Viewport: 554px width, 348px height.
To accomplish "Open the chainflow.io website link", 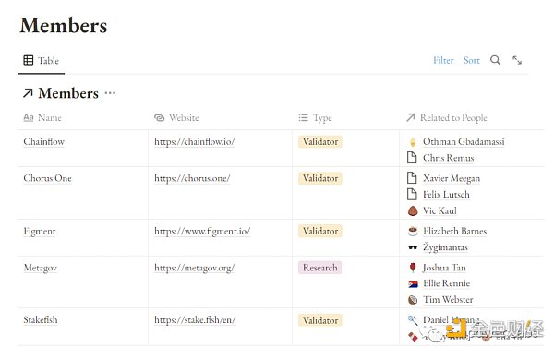I will (195, 141).
